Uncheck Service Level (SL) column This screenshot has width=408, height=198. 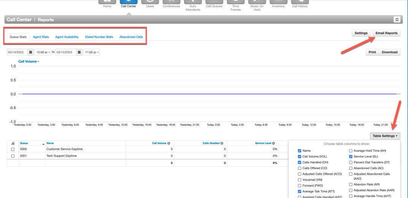(351, 157)
